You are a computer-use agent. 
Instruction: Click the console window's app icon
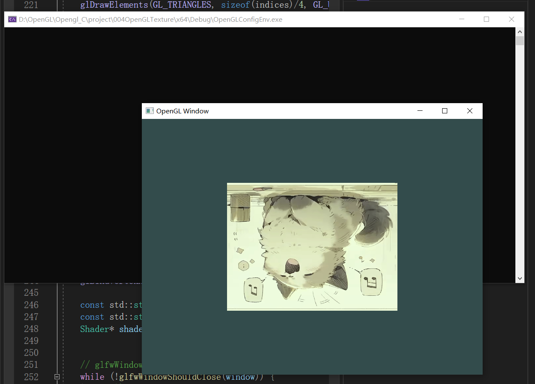coord(12,19)
